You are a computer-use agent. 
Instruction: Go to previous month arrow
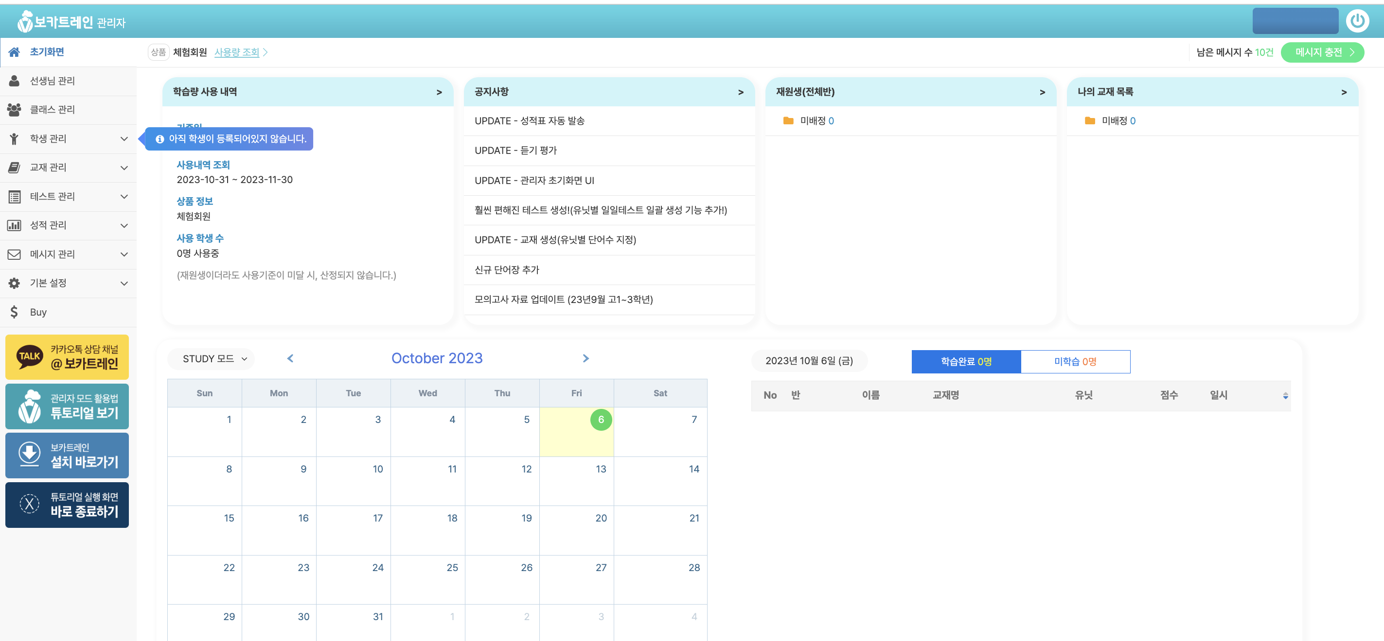point(290,358)
